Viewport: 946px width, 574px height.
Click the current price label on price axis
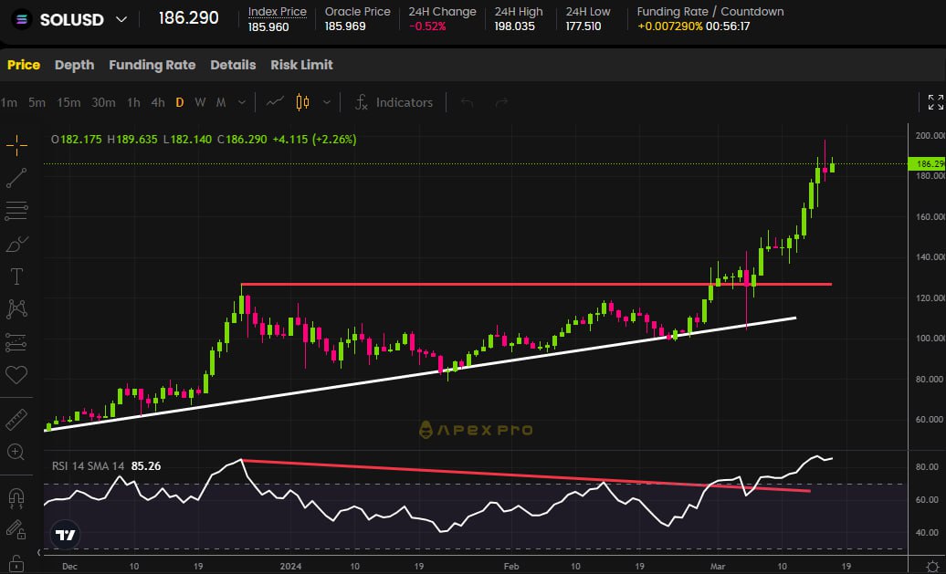[x=928, y=163]
